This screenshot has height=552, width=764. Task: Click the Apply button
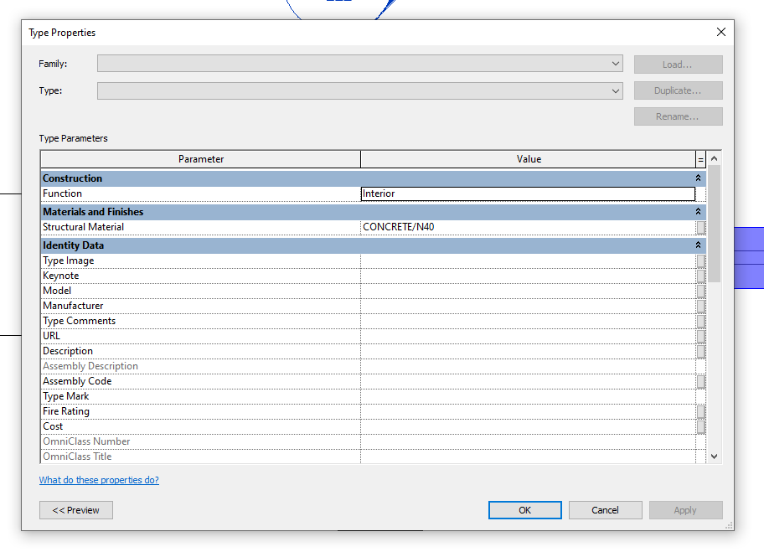(685, 510)
